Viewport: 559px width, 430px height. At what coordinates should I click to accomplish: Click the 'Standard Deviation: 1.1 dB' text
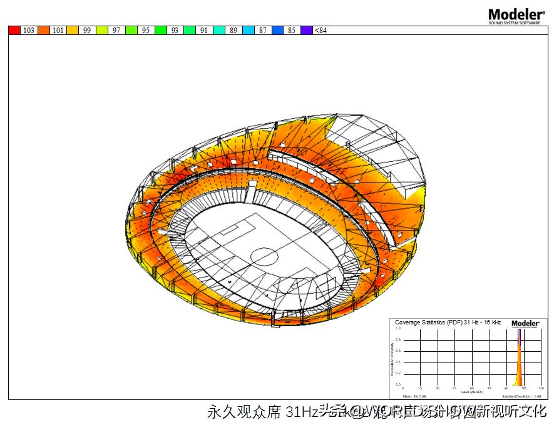click(521, 396)
